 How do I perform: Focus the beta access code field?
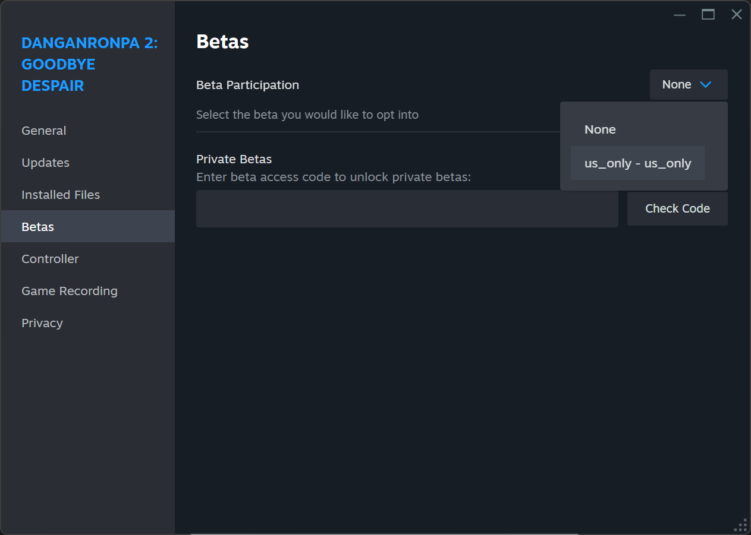(407, 208)
